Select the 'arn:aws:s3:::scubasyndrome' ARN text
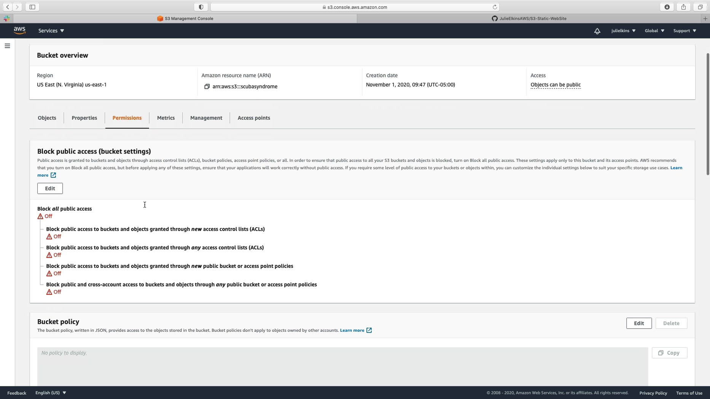710x399 pixels. click(245, 87)
